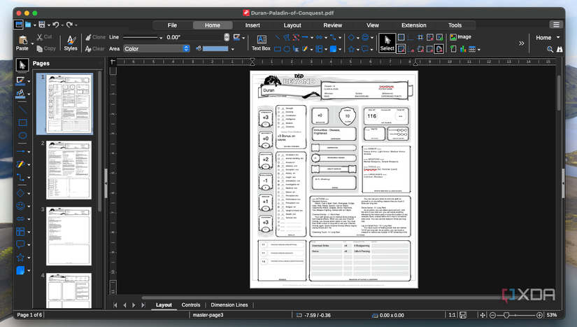Screen dimensions: 577x327
Task: Select the Rectangle tool in left sidebar
Action: pos(22,123)
